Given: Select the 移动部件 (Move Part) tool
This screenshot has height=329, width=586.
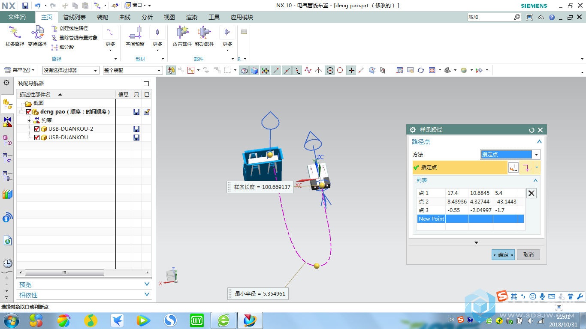Looking at the screenshot, I should (205, 36).
